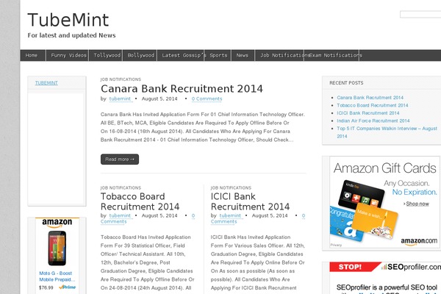Open Canara Bank Recruitment 2014 headline
The height and width of the screenshot is (294, 441).
click(x=182, y=89)
